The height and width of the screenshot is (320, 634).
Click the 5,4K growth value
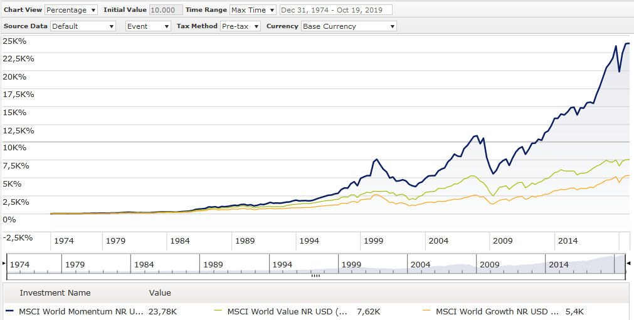574,311
